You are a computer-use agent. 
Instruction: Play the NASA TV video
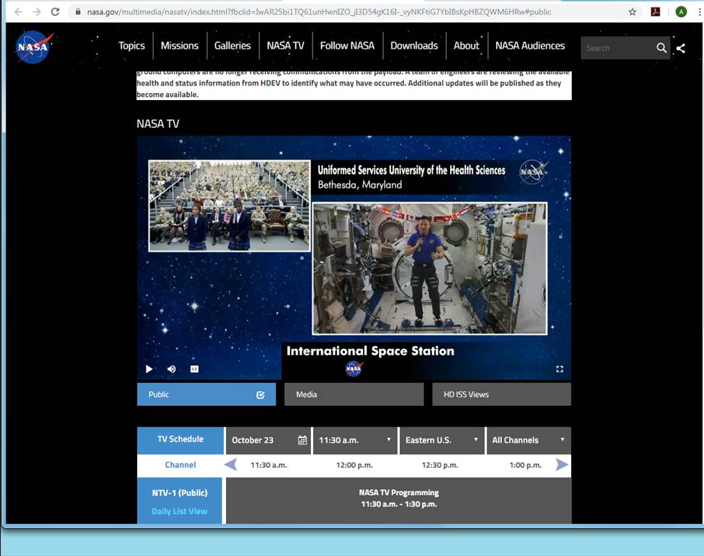(x=149, y=369)
